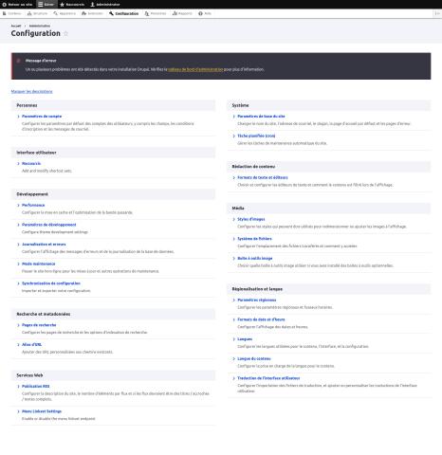Go to the Administration breadcrumb
442x455 pixels.
point(40,26)
